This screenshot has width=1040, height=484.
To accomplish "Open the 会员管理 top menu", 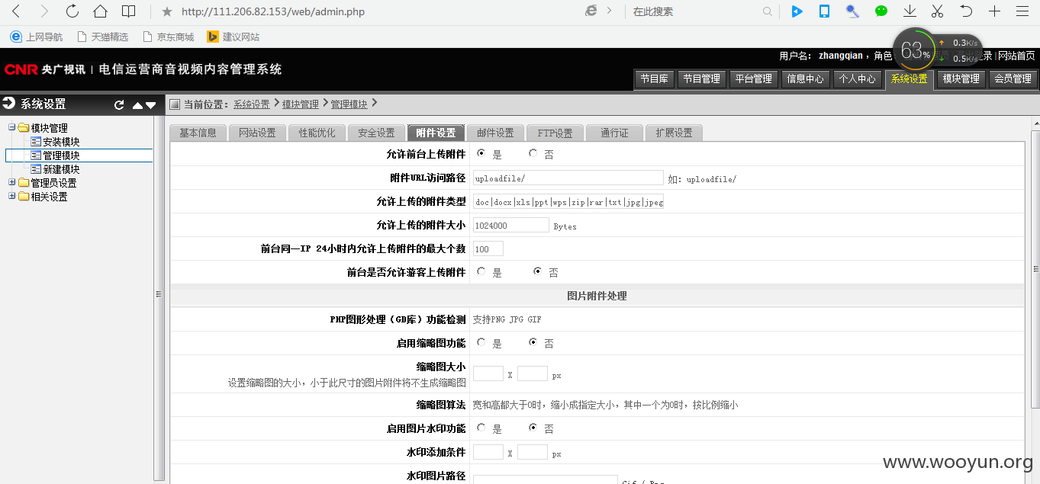I will click(x=1013, y=79).
